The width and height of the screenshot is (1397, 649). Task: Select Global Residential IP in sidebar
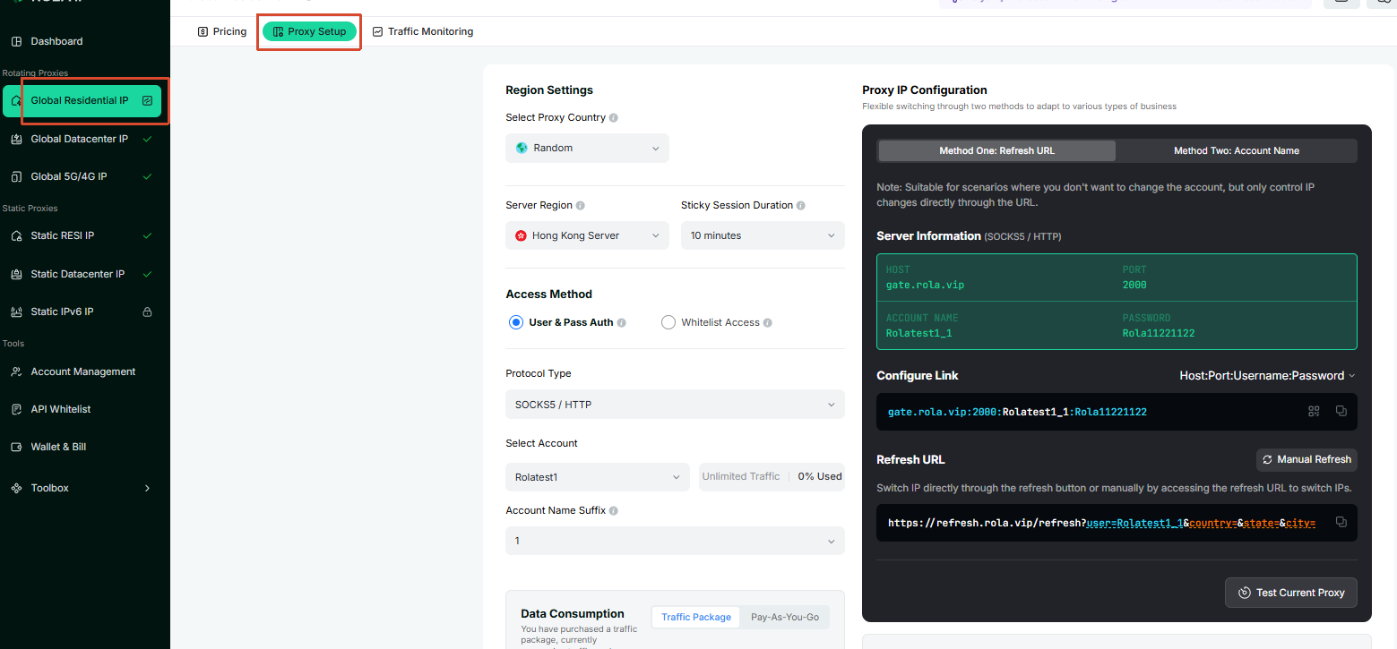click(82, 101)
